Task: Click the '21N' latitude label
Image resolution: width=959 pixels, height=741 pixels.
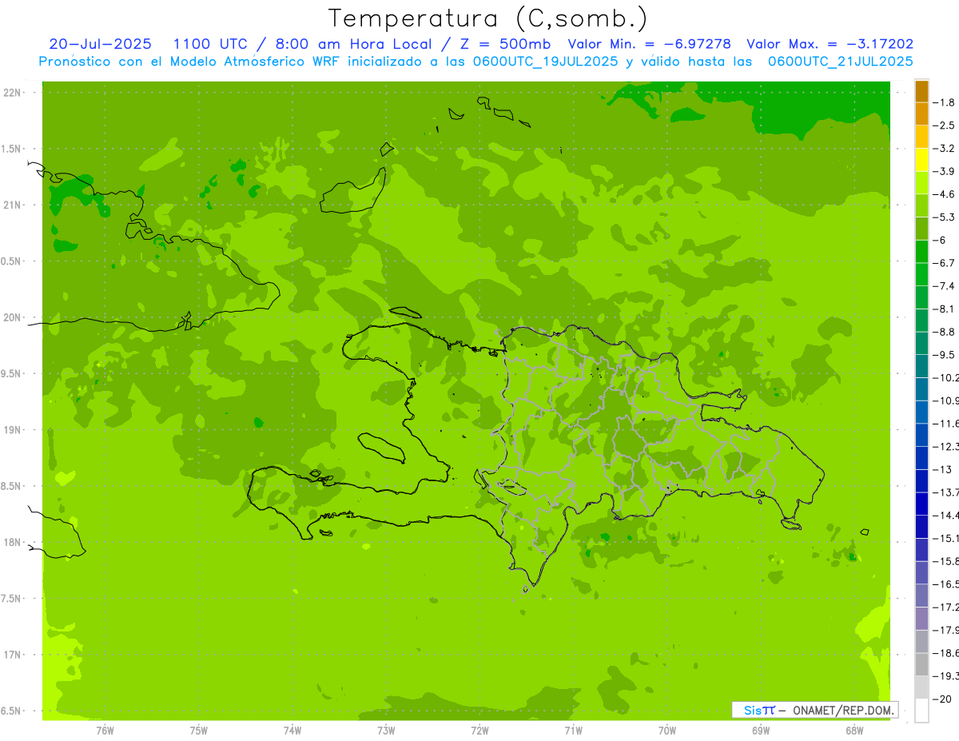Action: tap(11, 205)
